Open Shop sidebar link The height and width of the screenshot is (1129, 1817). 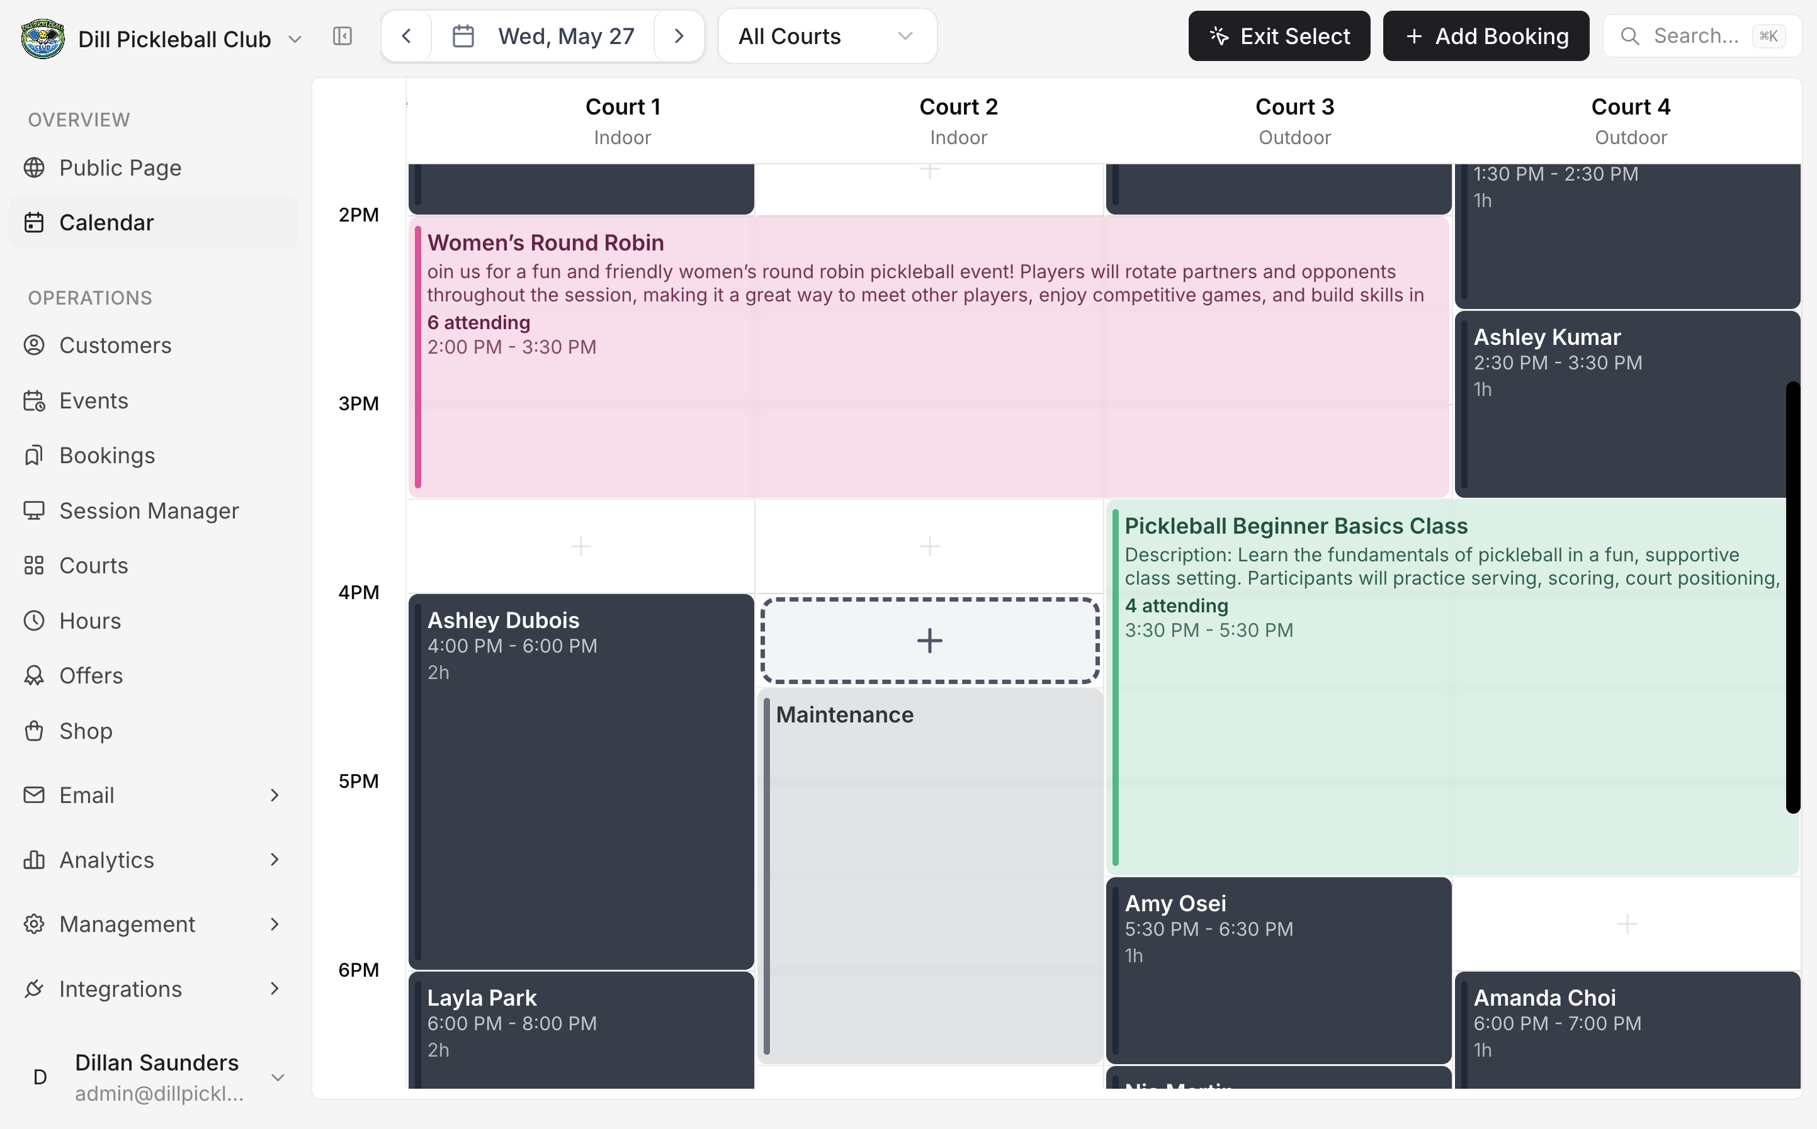pos(154,731)
